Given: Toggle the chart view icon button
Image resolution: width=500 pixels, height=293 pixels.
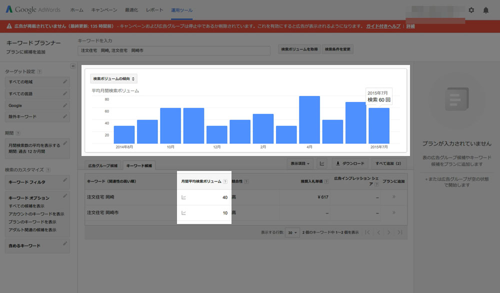Looking at the screenshot, I should (x=322, y=163).
